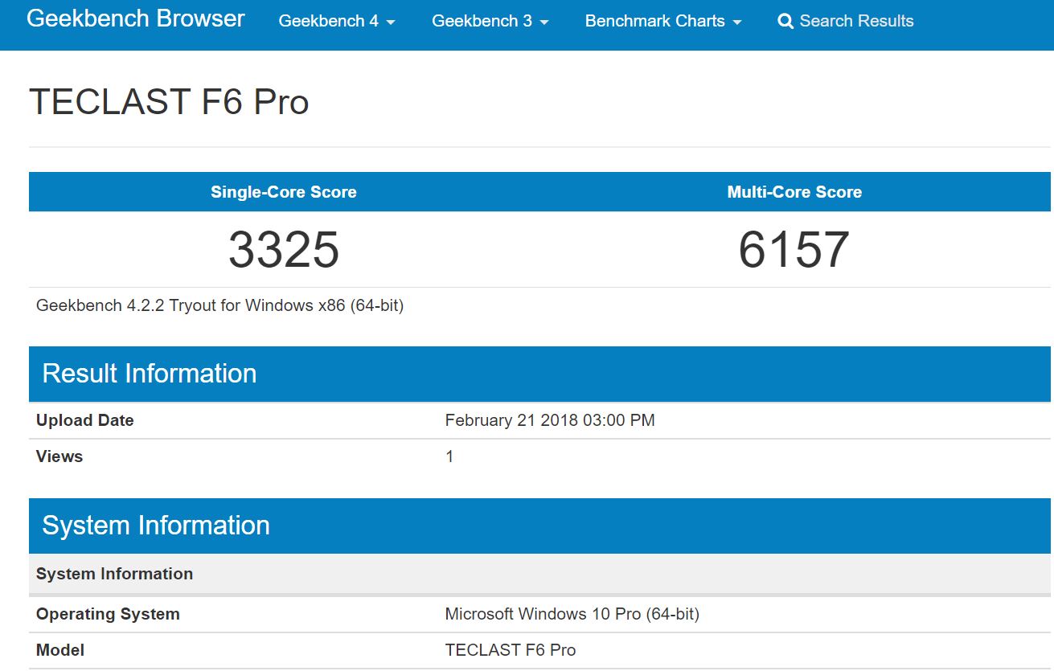Click the magnifier icon beside Search Results
Image resolution: width=1054 pixels, height=671 pixels.
[x=785, y=22]
